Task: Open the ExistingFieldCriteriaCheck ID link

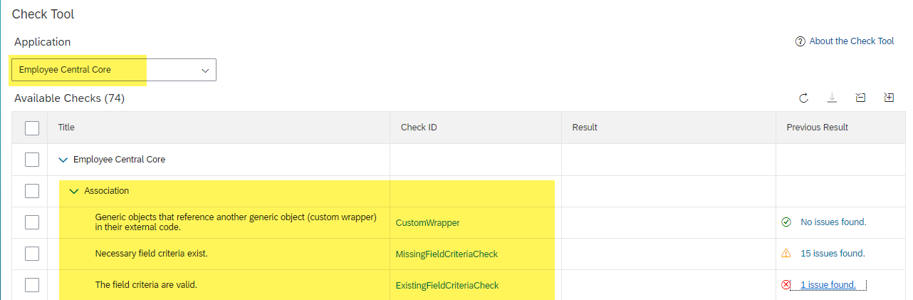Action: pos(447,285)
